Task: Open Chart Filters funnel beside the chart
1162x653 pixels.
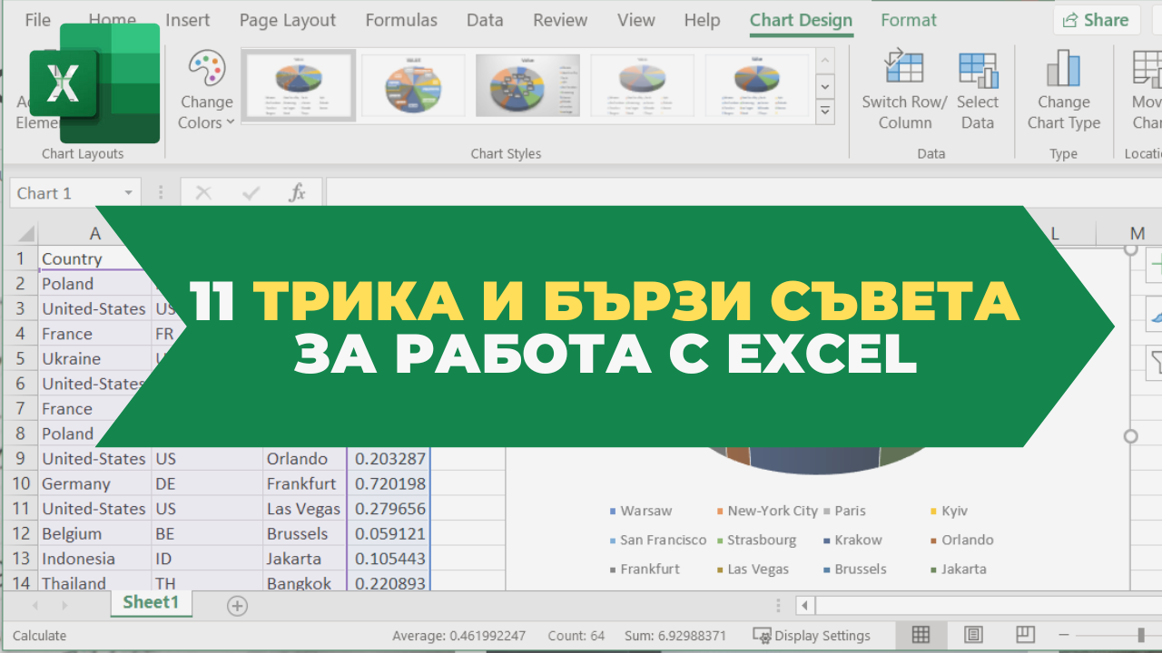Action: click(x=1158, y=363)
